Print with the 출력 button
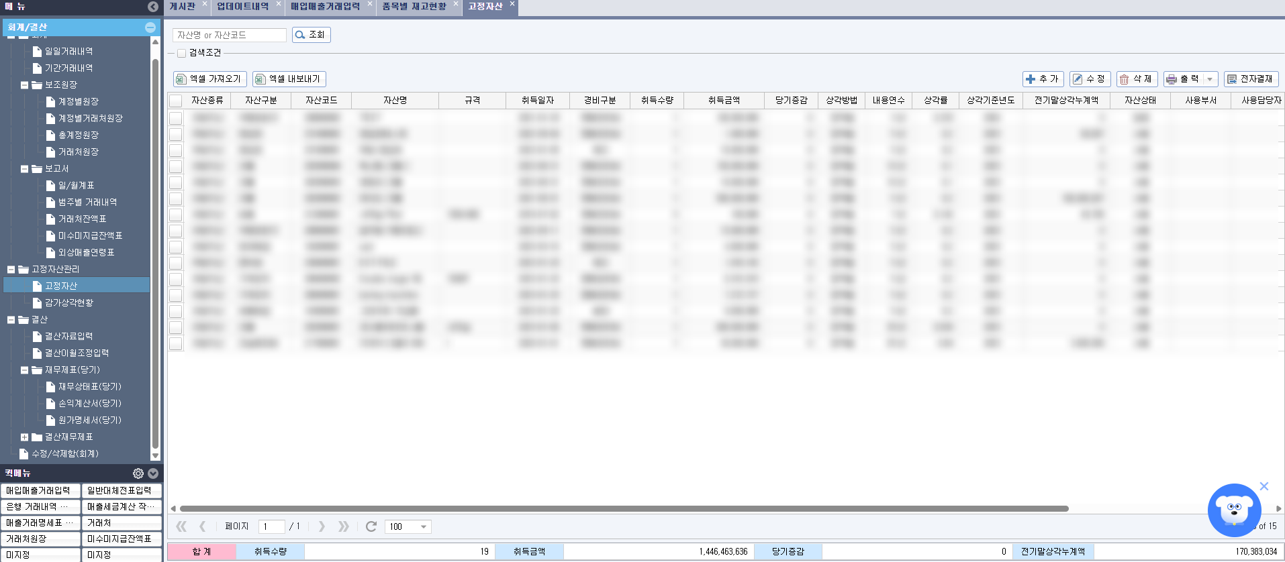The image size is (1285, 562). coord(1184,79)
